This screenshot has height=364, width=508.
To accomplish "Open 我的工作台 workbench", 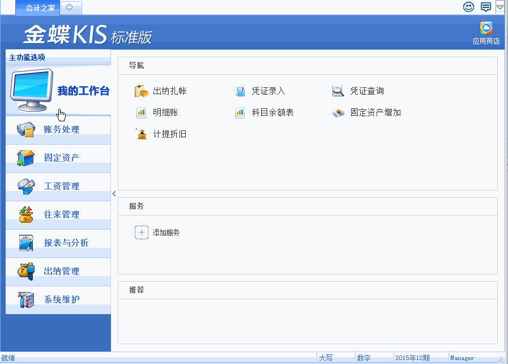I will [83, 91].
